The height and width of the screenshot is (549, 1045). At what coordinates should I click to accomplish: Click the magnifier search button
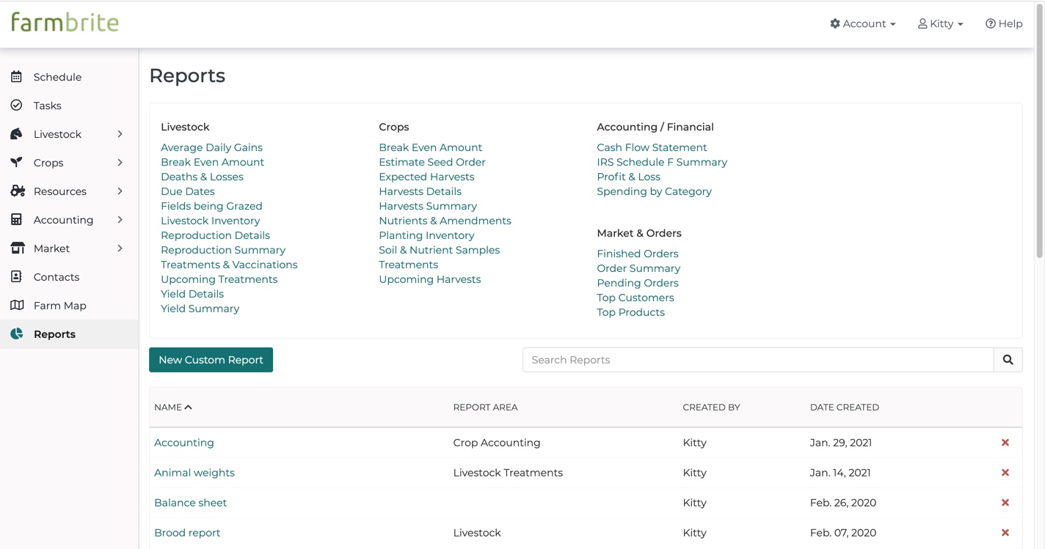click(1008, 360)
